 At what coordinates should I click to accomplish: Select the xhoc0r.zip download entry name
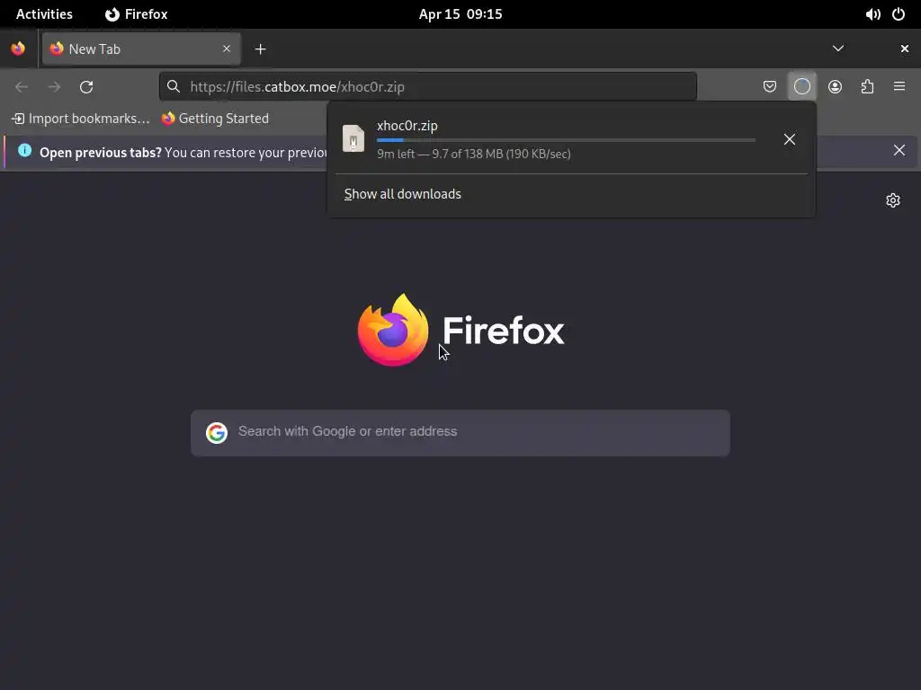(x=407, y=126)
